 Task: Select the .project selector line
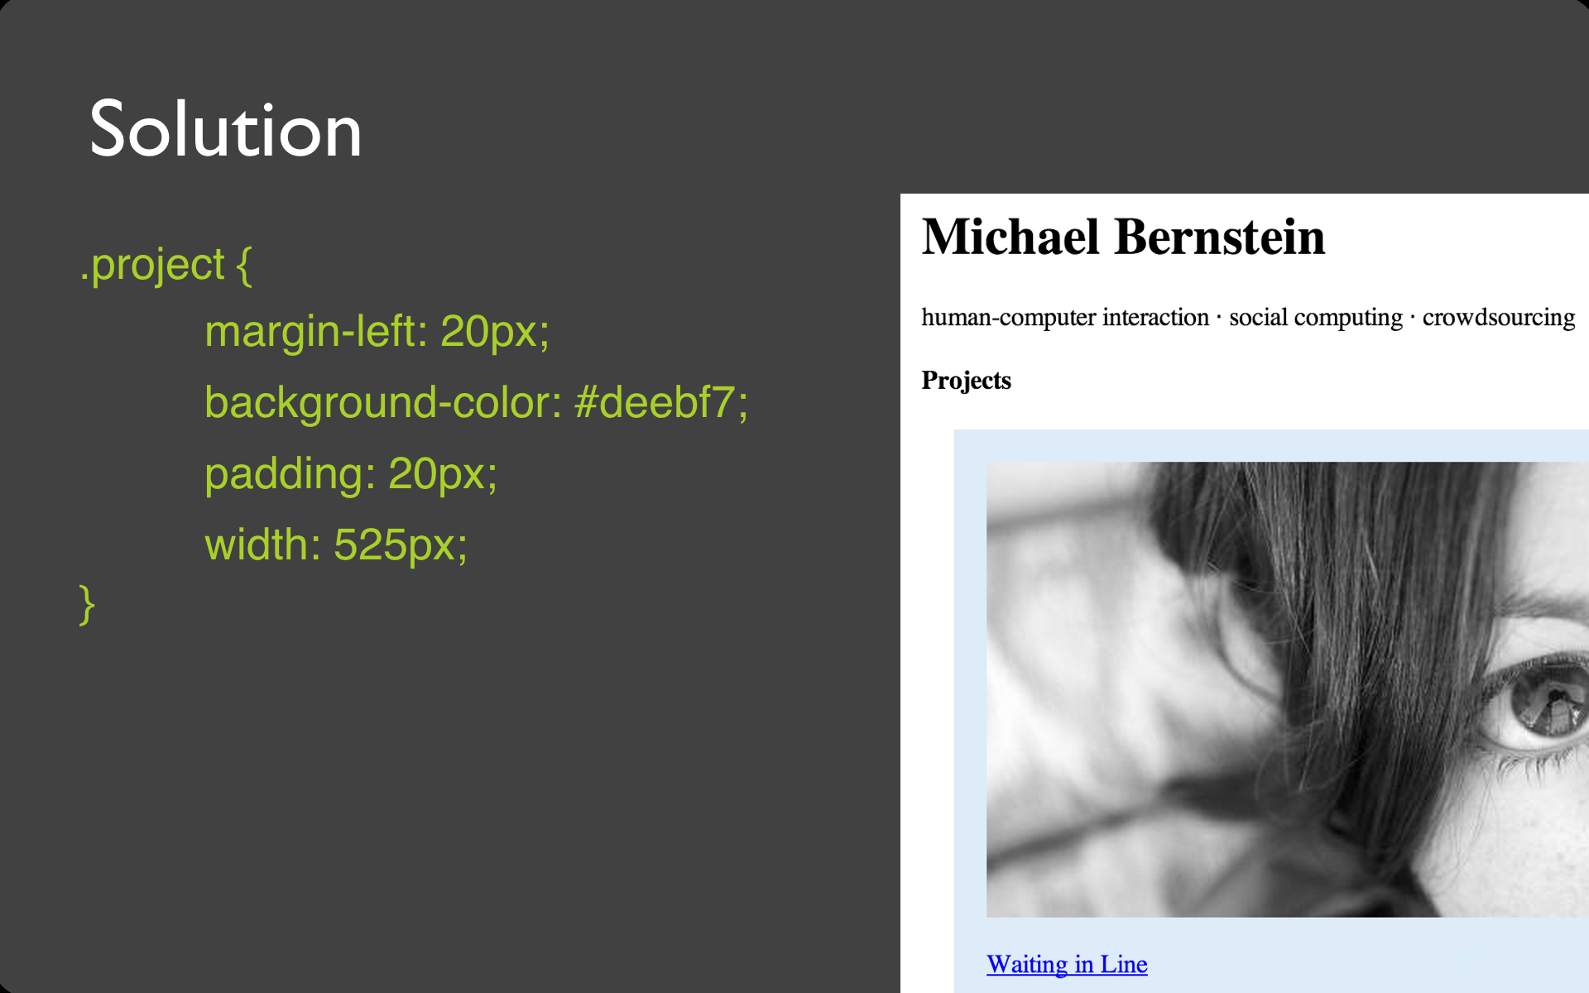[166, 266]
